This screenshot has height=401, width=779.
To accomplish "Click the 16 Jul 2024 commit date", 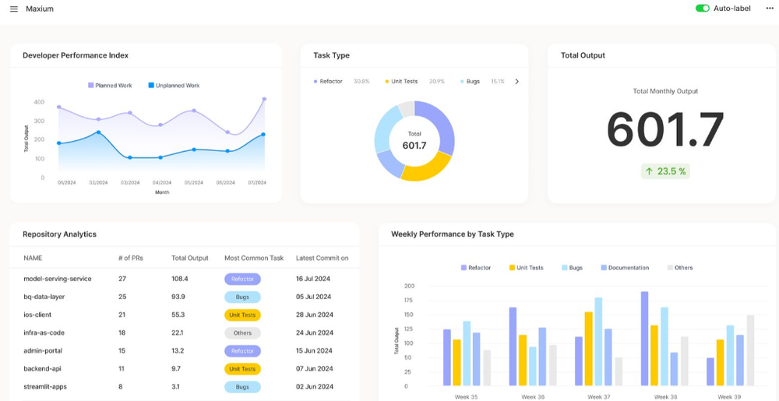I will pos(313,279).
